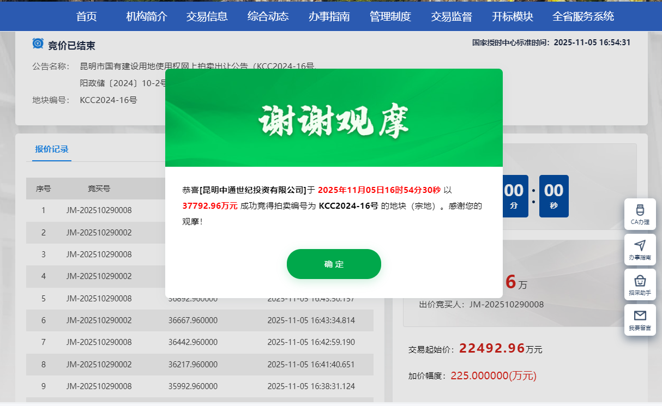Click bidder JM-202510290008 in row 3
The height and width of the screenshot is (406, 662).
(x=99, y=254)
